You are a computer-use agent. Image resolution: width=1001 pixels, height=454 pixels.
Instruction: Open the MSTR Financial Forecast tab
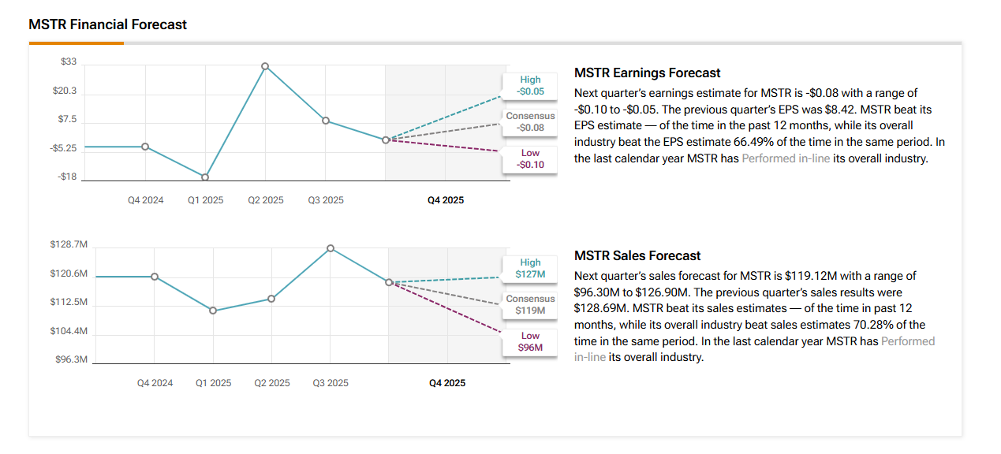[x=107, y=24]
